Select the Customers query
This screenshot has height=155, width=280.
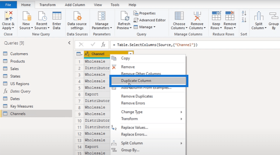pos(36,54)
